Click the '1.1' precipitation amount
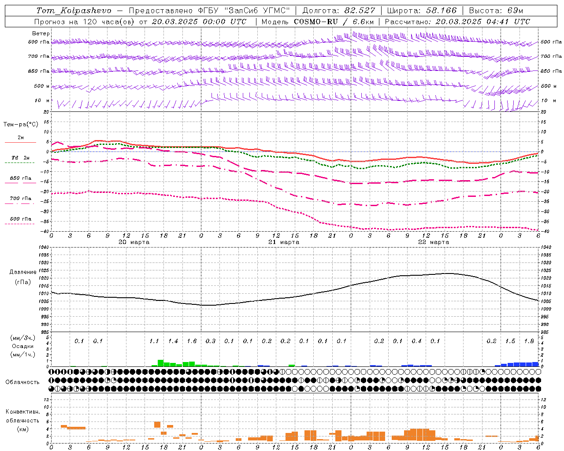564x451 pixels. (154, 341)
